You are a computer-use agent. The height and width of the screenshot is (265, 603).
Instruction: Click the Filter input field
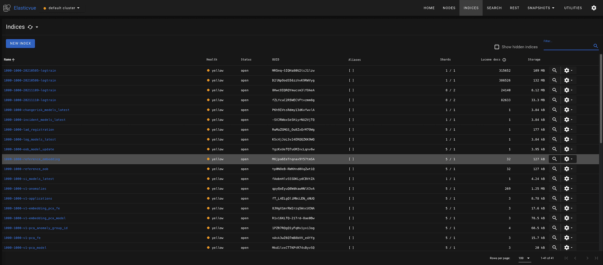pyautogui.click(x=567, y=46)
